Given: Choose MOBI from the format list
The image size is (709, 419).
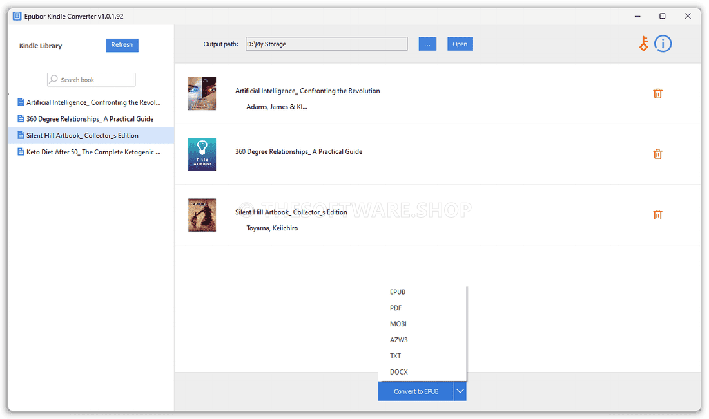Looking at the screenshot, I should pyautogui.click(x=398, y=324).
